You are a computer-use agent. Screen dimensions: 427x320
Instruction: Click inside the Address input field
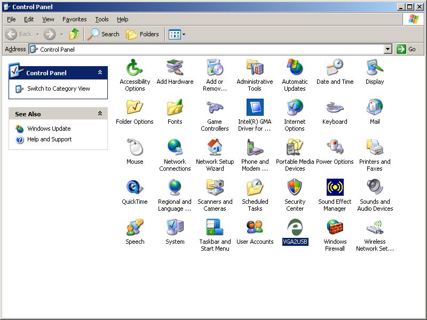(x=208, y=49)
